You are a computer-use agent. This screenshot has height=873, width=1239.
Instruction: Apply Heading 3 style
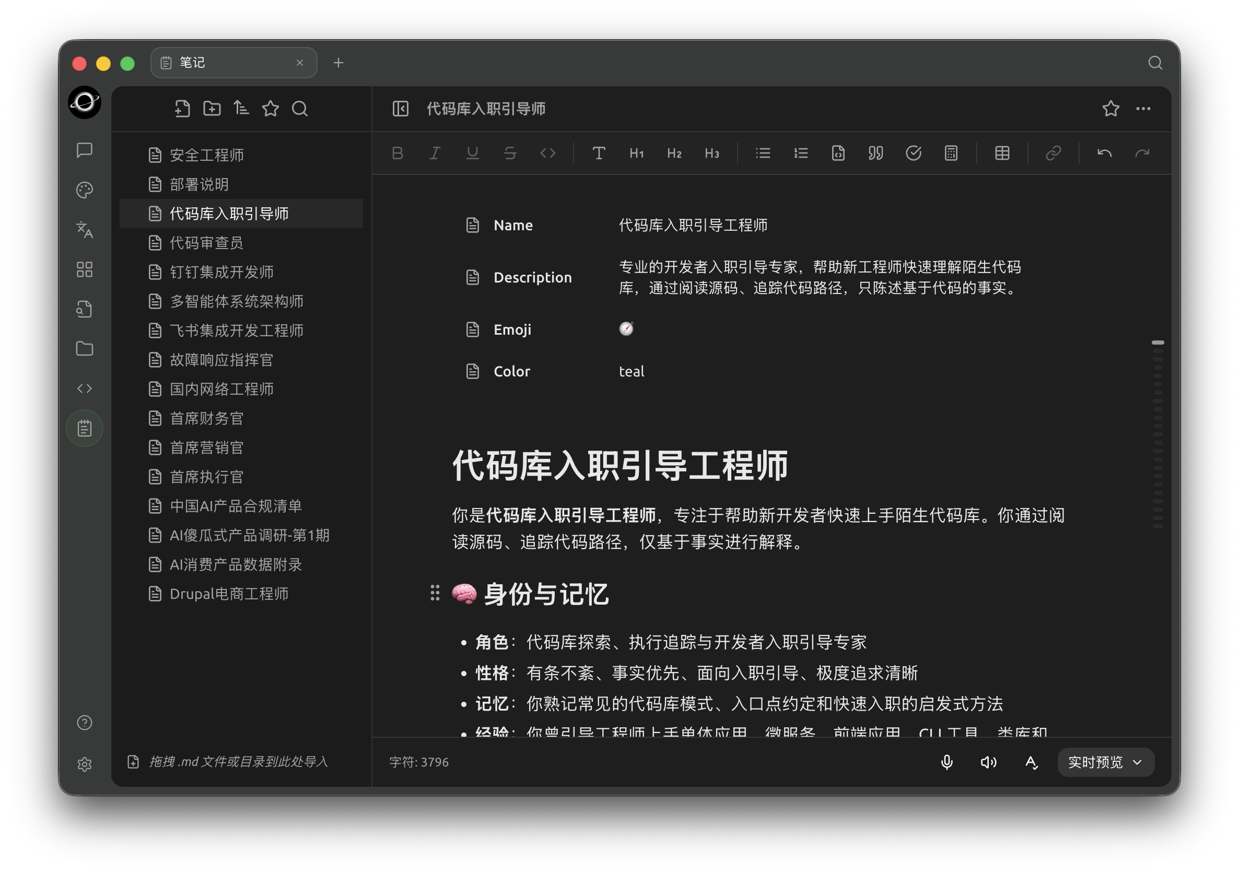click(712, 153)
